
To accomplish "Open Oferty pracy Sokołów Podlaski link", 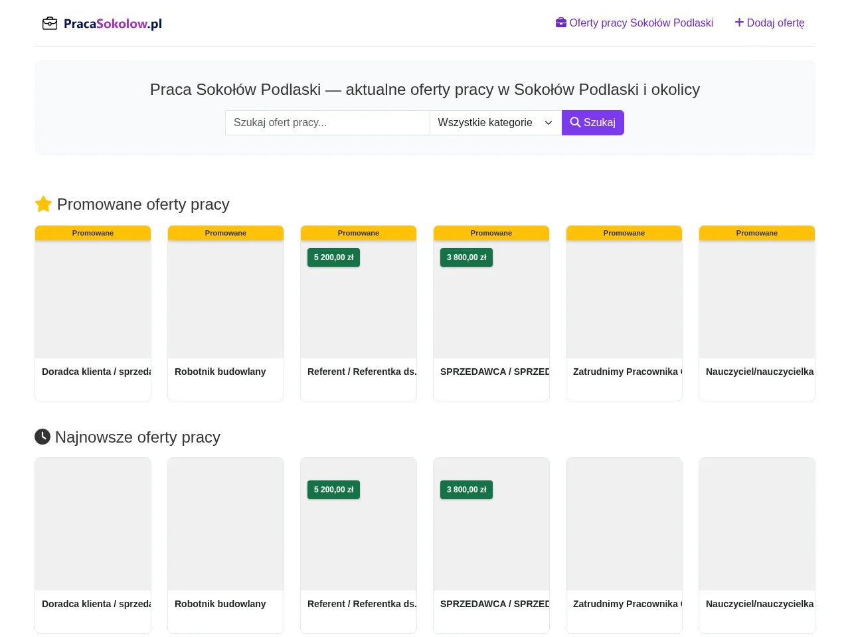I will click(634, 23).
